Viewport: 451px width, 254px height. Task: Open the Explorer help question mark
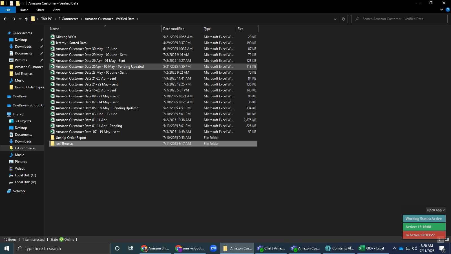coord(448,10)
